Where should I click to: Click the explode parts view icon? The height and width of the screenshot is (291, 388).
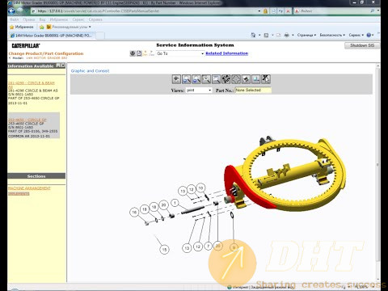226,79
